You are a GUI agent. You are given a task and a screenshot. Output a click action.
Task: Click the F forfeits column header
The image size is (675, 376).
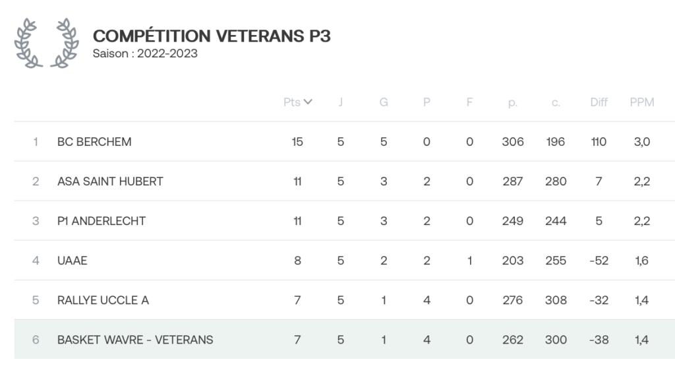[469, 102]
